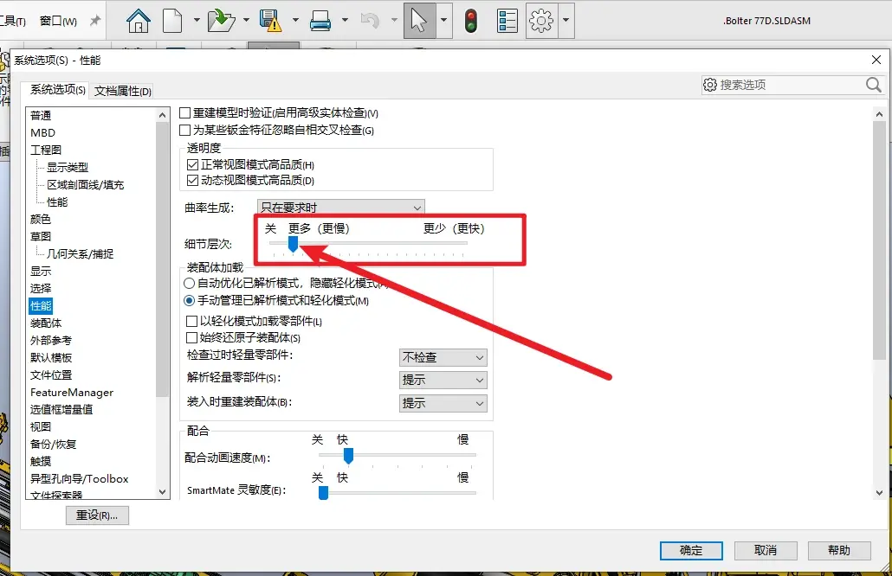Open 解析轻量零部件 dropdown

coord(443,380)
